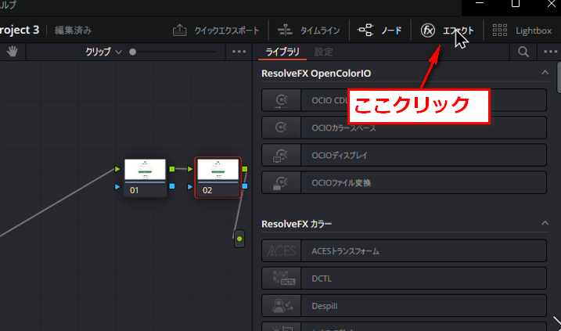This screenshot has width=561, height=331.
Task: Select node 02 thumbnail in graph
Action: click(x=217, y=170)
